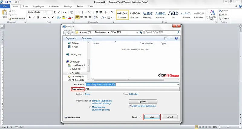Click the Search Office TIPS box
Image resolution: width=242 pixels, height=129 pixels.
[x=162, y=32]
